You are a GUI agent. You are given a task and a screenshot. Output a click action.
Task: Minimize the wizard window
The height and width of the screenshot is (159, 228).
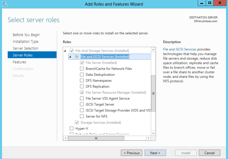pyautogui.click(x=201, y=3)
